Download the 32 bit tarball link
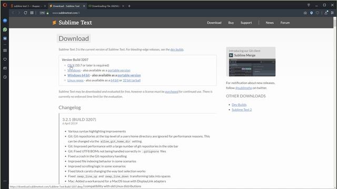This screenshot has width=337, height=189. tap(132, 80)
